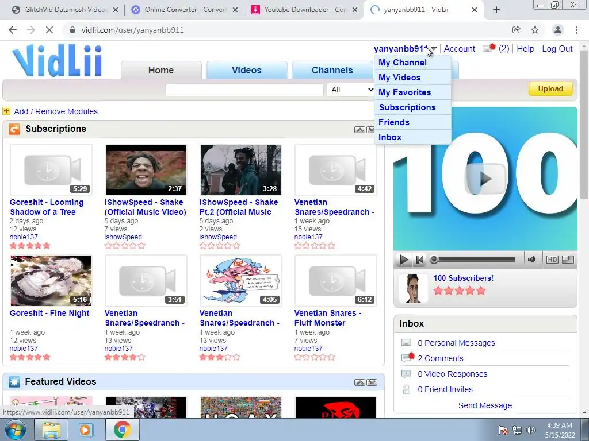589x441 pixels.
Task: Collapse the yanyanbb911 username dropdown arrow
Action: coord(434,49)
